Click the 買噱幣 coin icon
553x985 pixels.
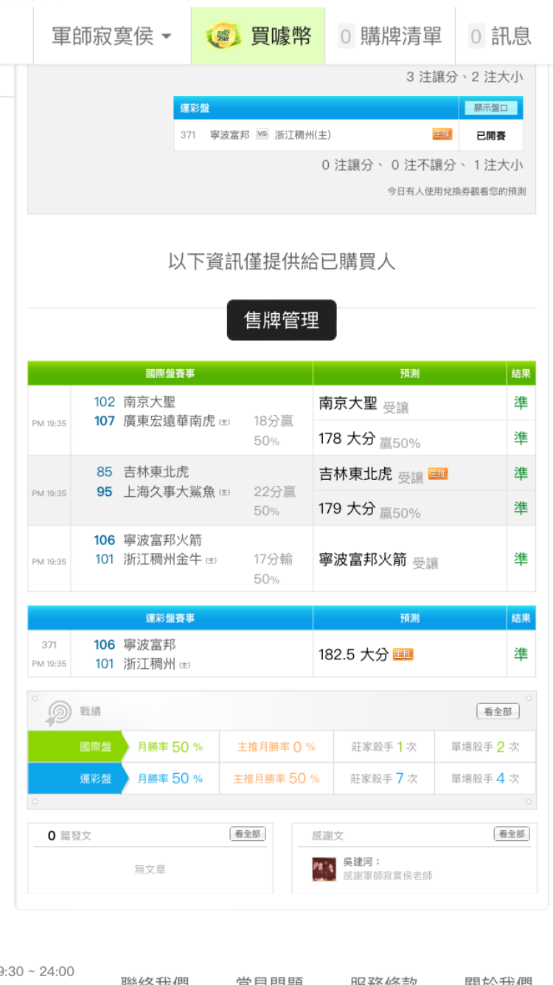click(x=223, y=35)
